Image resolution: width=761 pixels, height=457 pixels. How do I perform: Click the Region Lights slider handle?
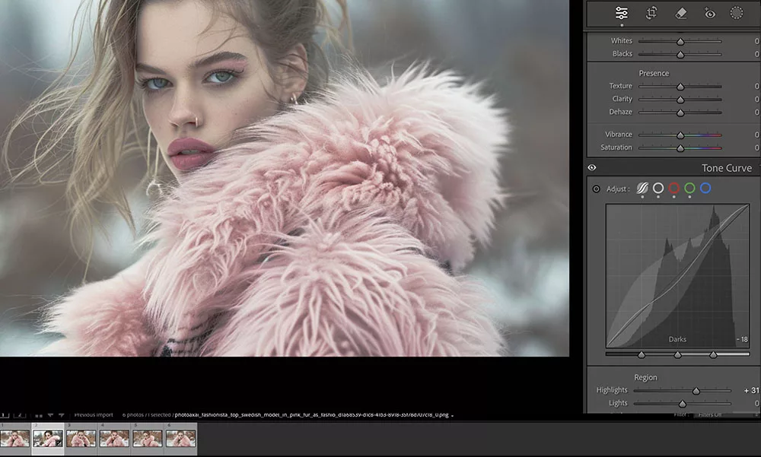(x=683, y=404)
